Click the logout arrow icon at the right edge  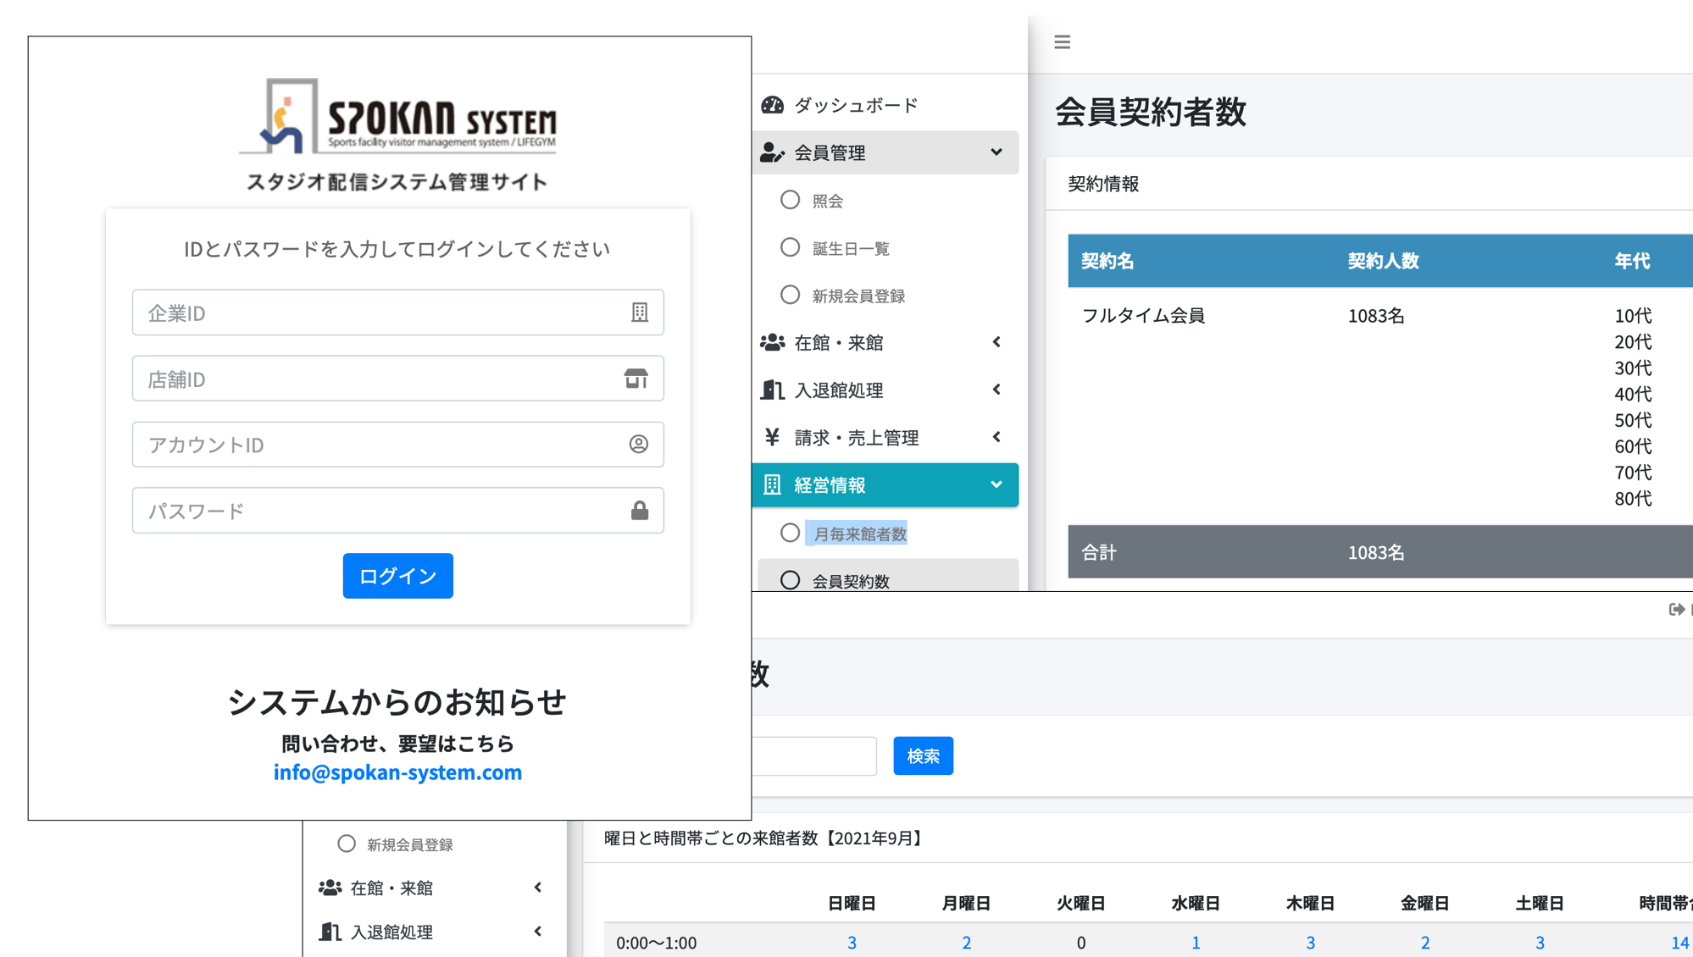(x=1676, y=609)
